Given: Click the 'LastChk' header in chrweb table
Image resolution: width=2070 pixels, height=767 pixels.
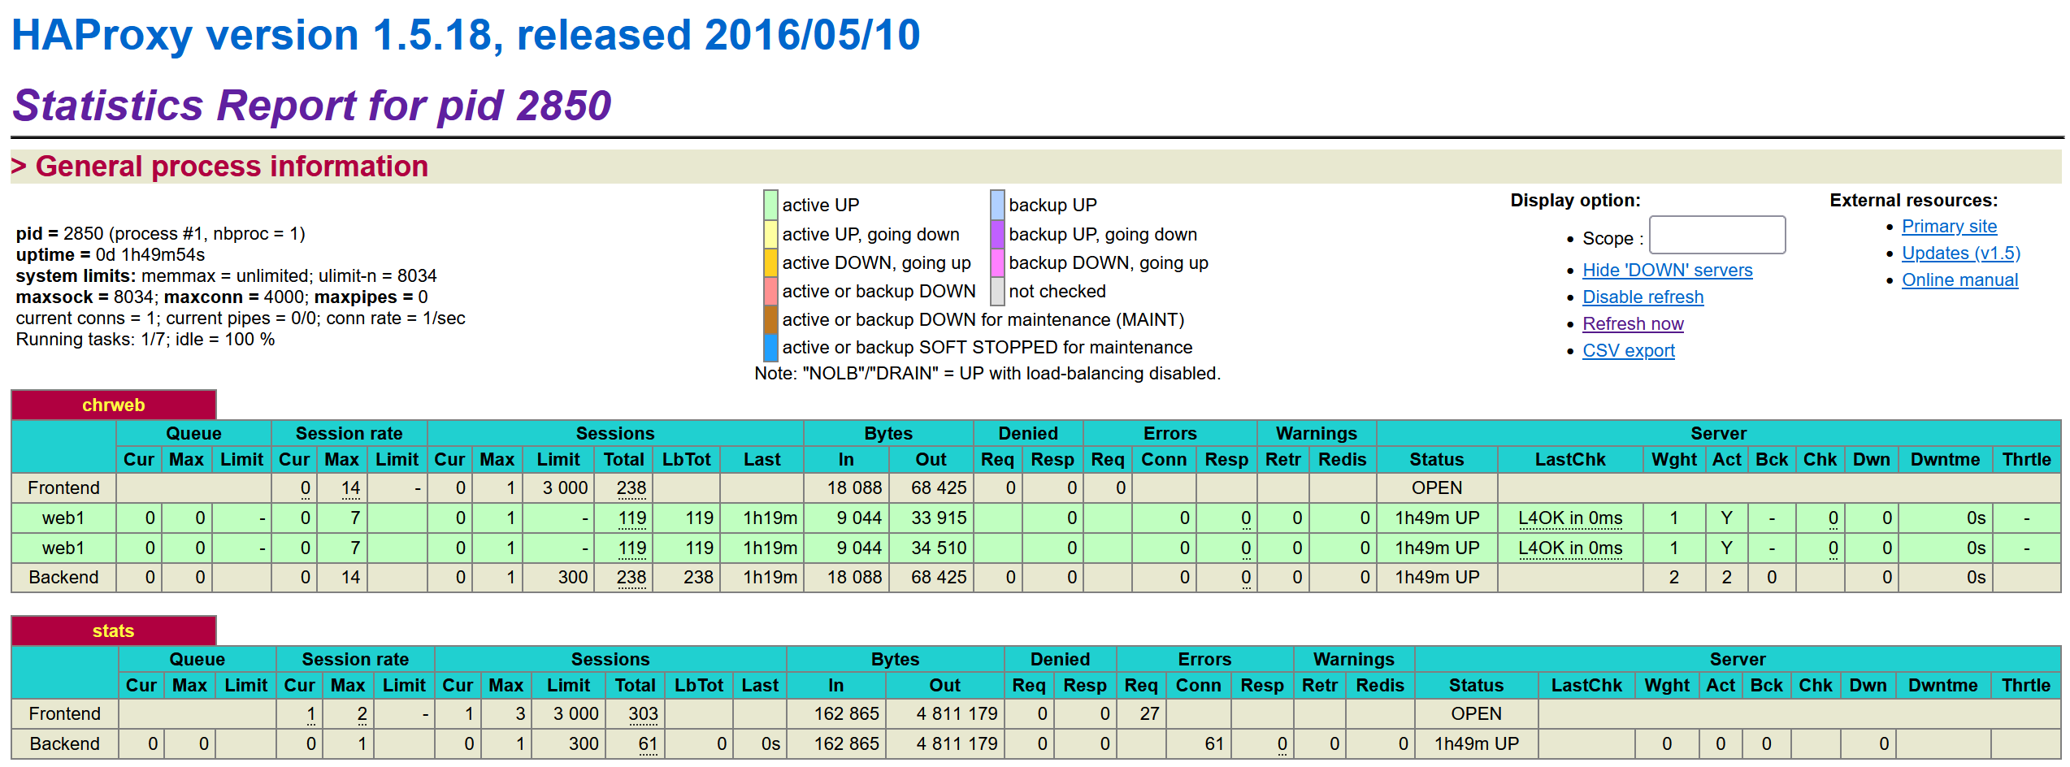Looking at the screenshot, I should (x=1570, y=459).
